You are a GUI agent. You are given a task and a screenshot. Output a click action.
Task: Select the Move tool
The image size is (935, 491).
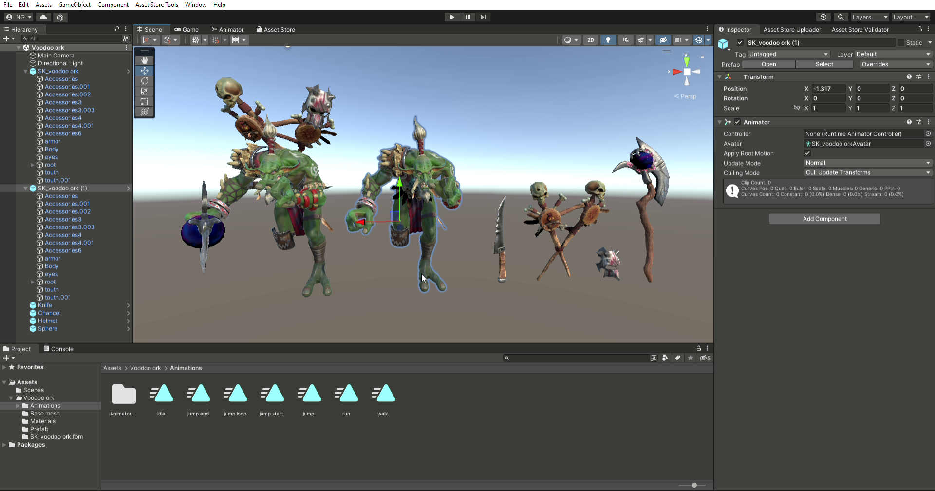click(145, 71)
